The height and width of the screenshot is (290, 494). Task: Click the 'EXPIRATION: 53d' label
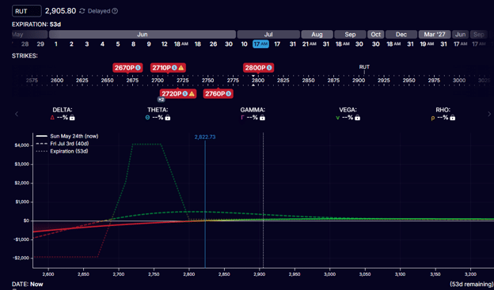click(36, 24)
